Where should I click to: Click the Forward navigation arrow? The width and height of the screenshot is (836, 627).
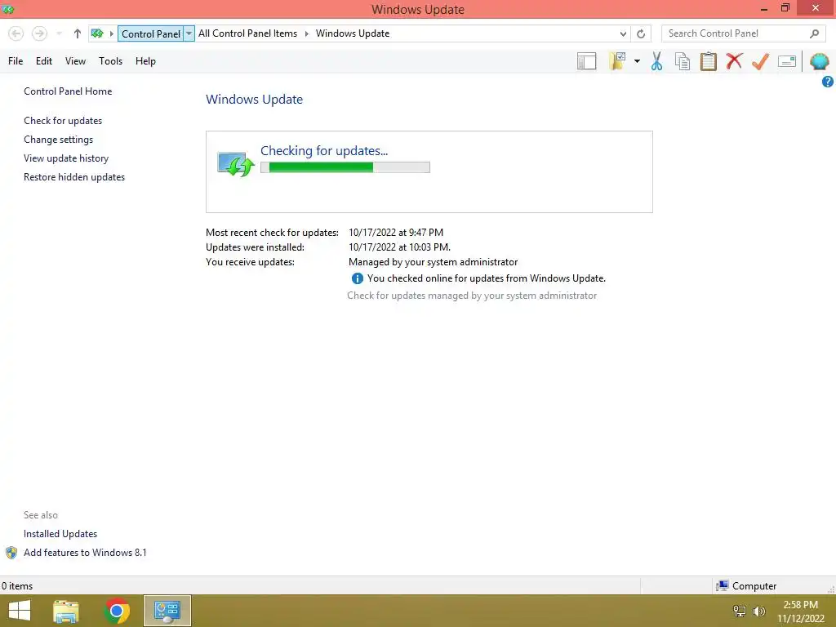[x=39, y=33]
